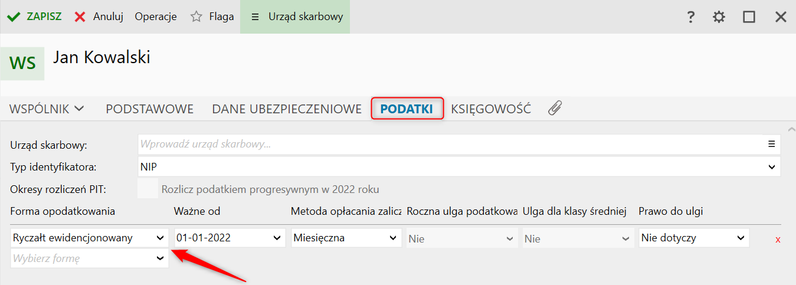Maximize the window using the square icon
Screen dimensions: 796x285
[x=749, y=17]
